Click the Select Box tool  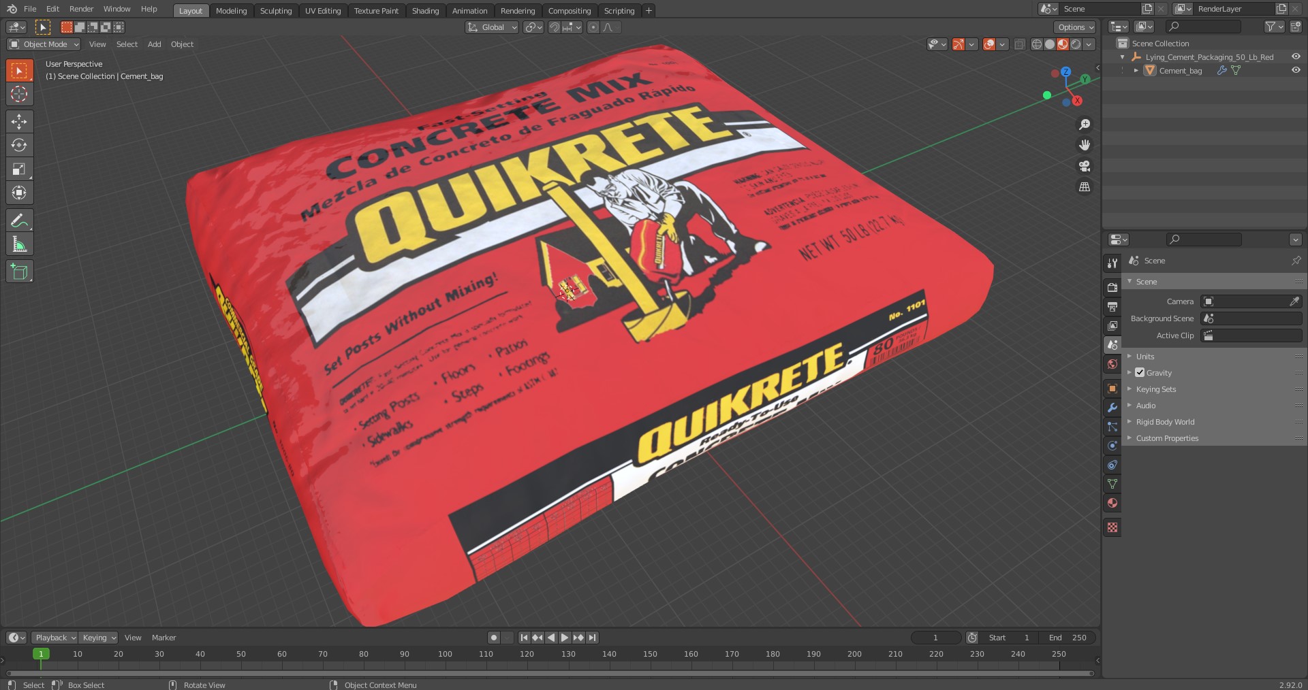[x=19, y=70]
